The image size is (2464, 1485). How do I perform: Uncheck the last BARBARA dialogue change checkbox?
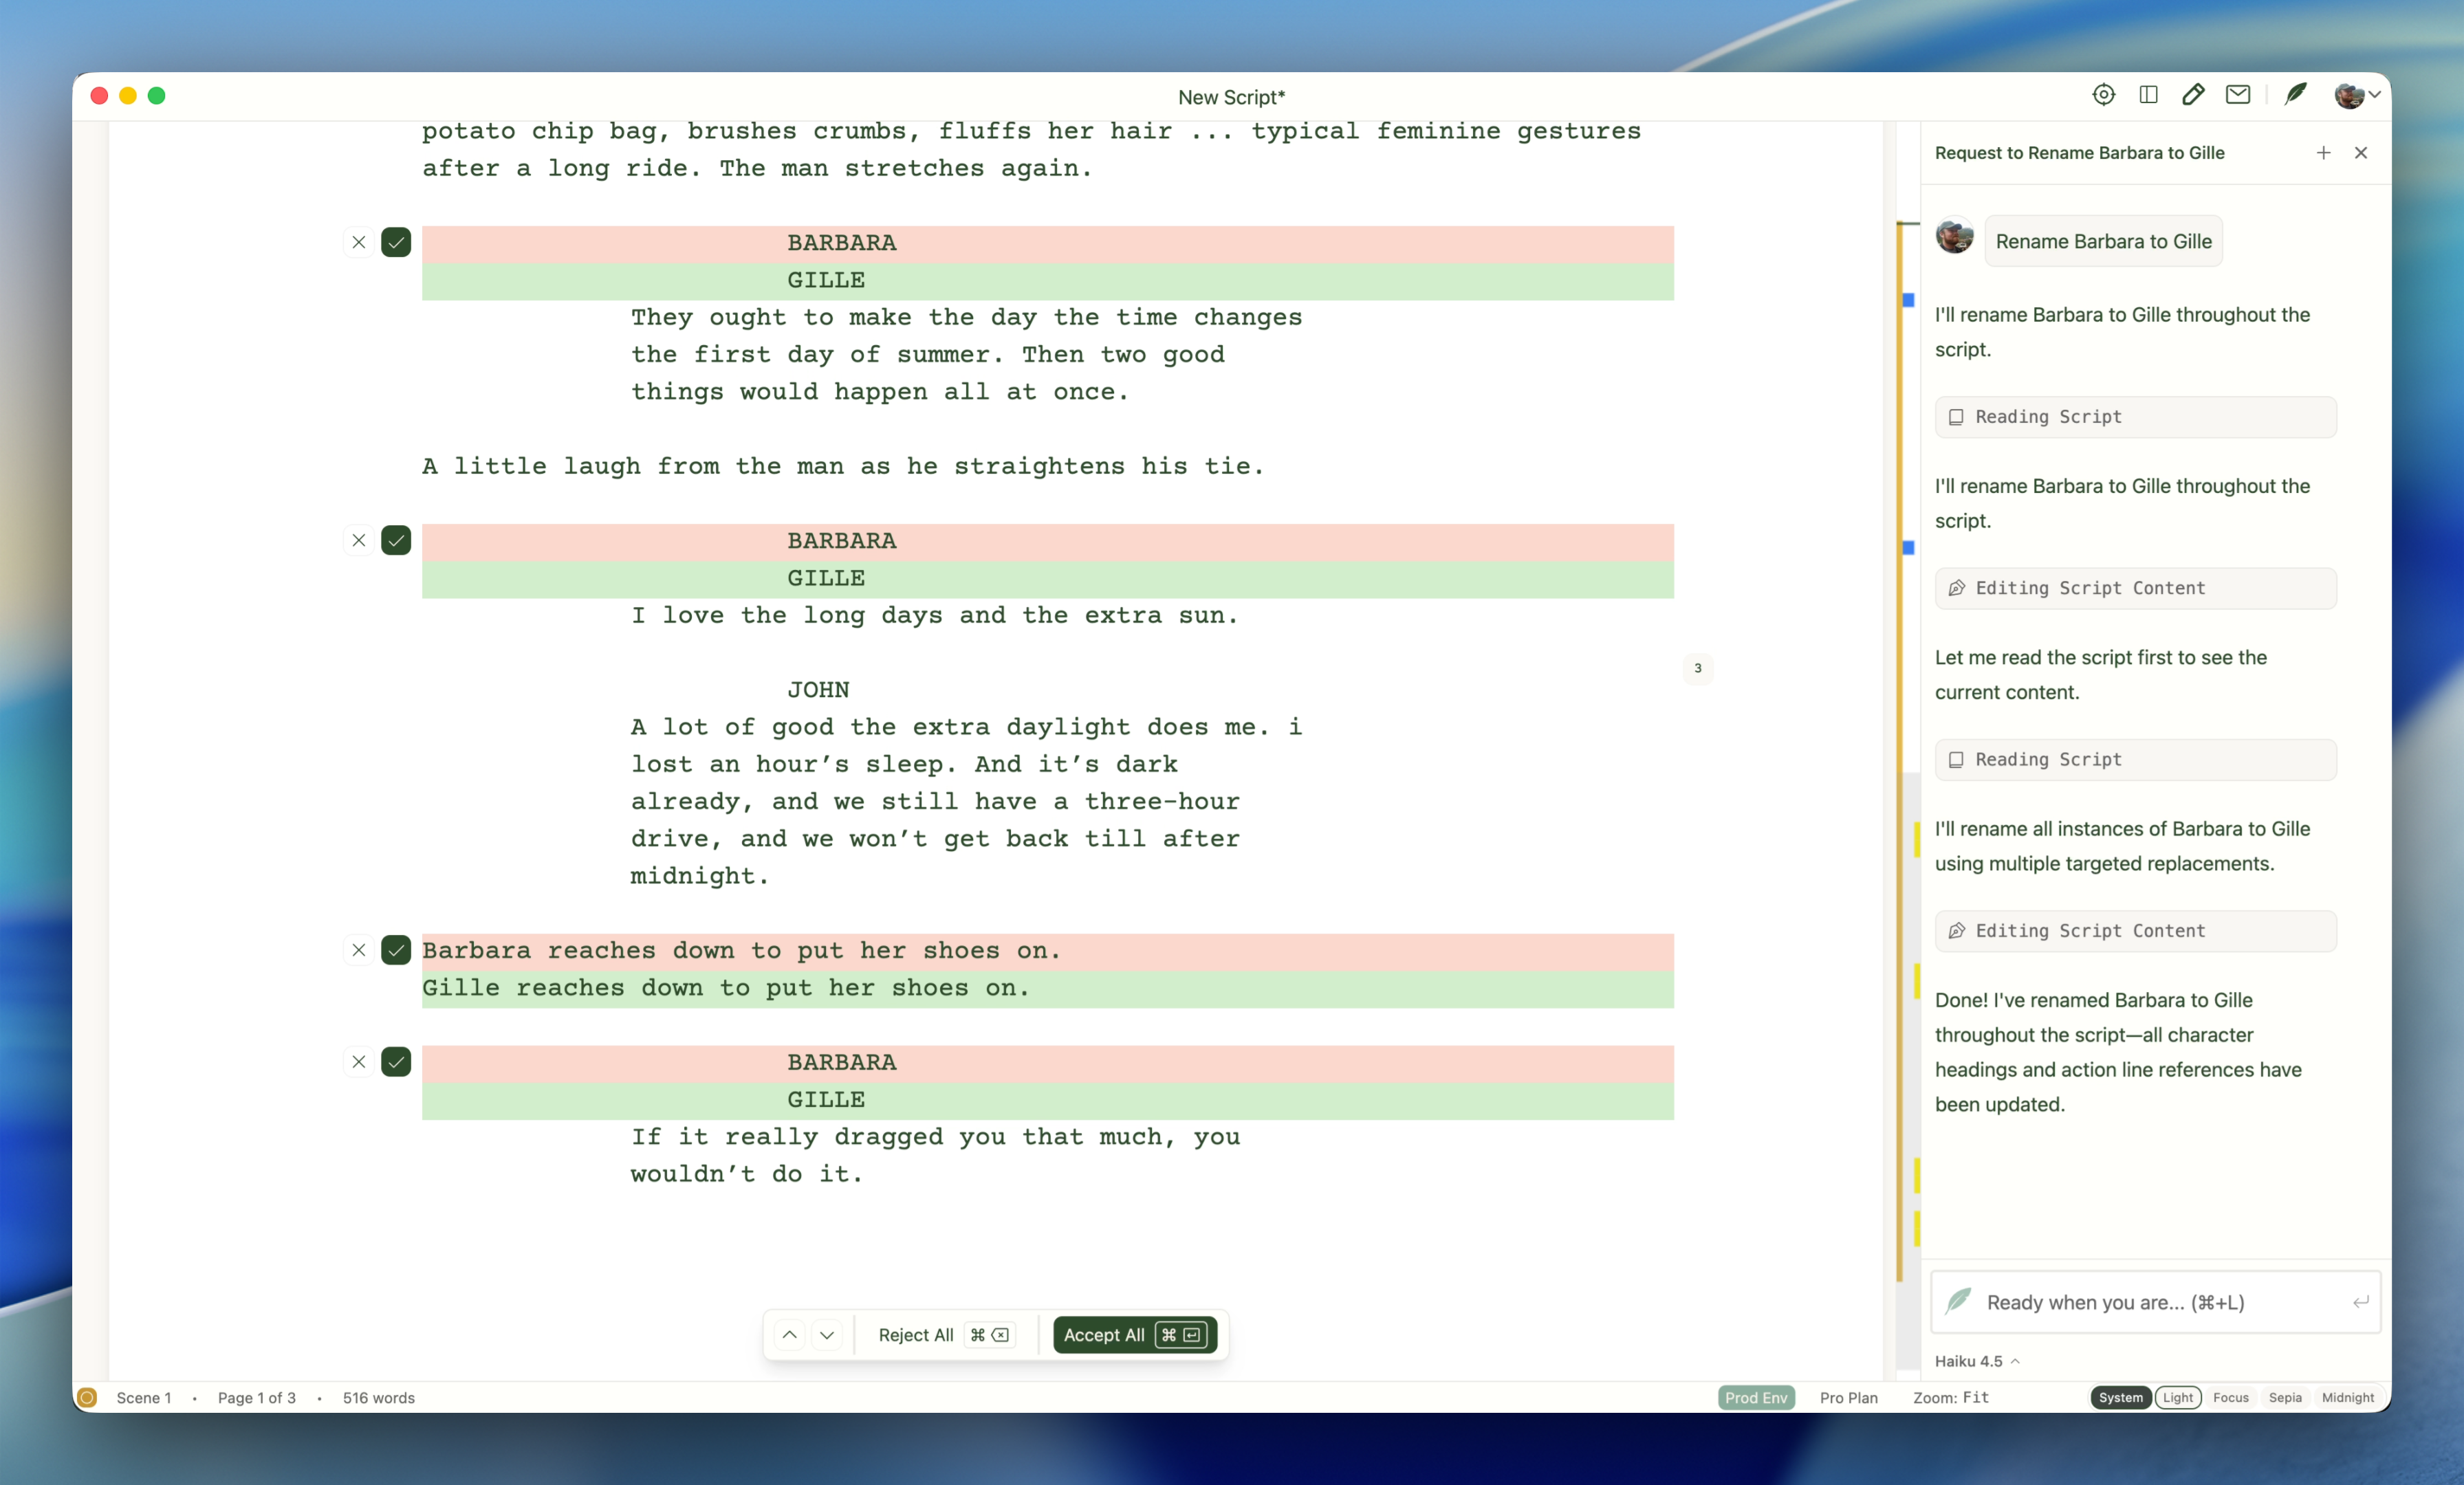click(396, 1062)
